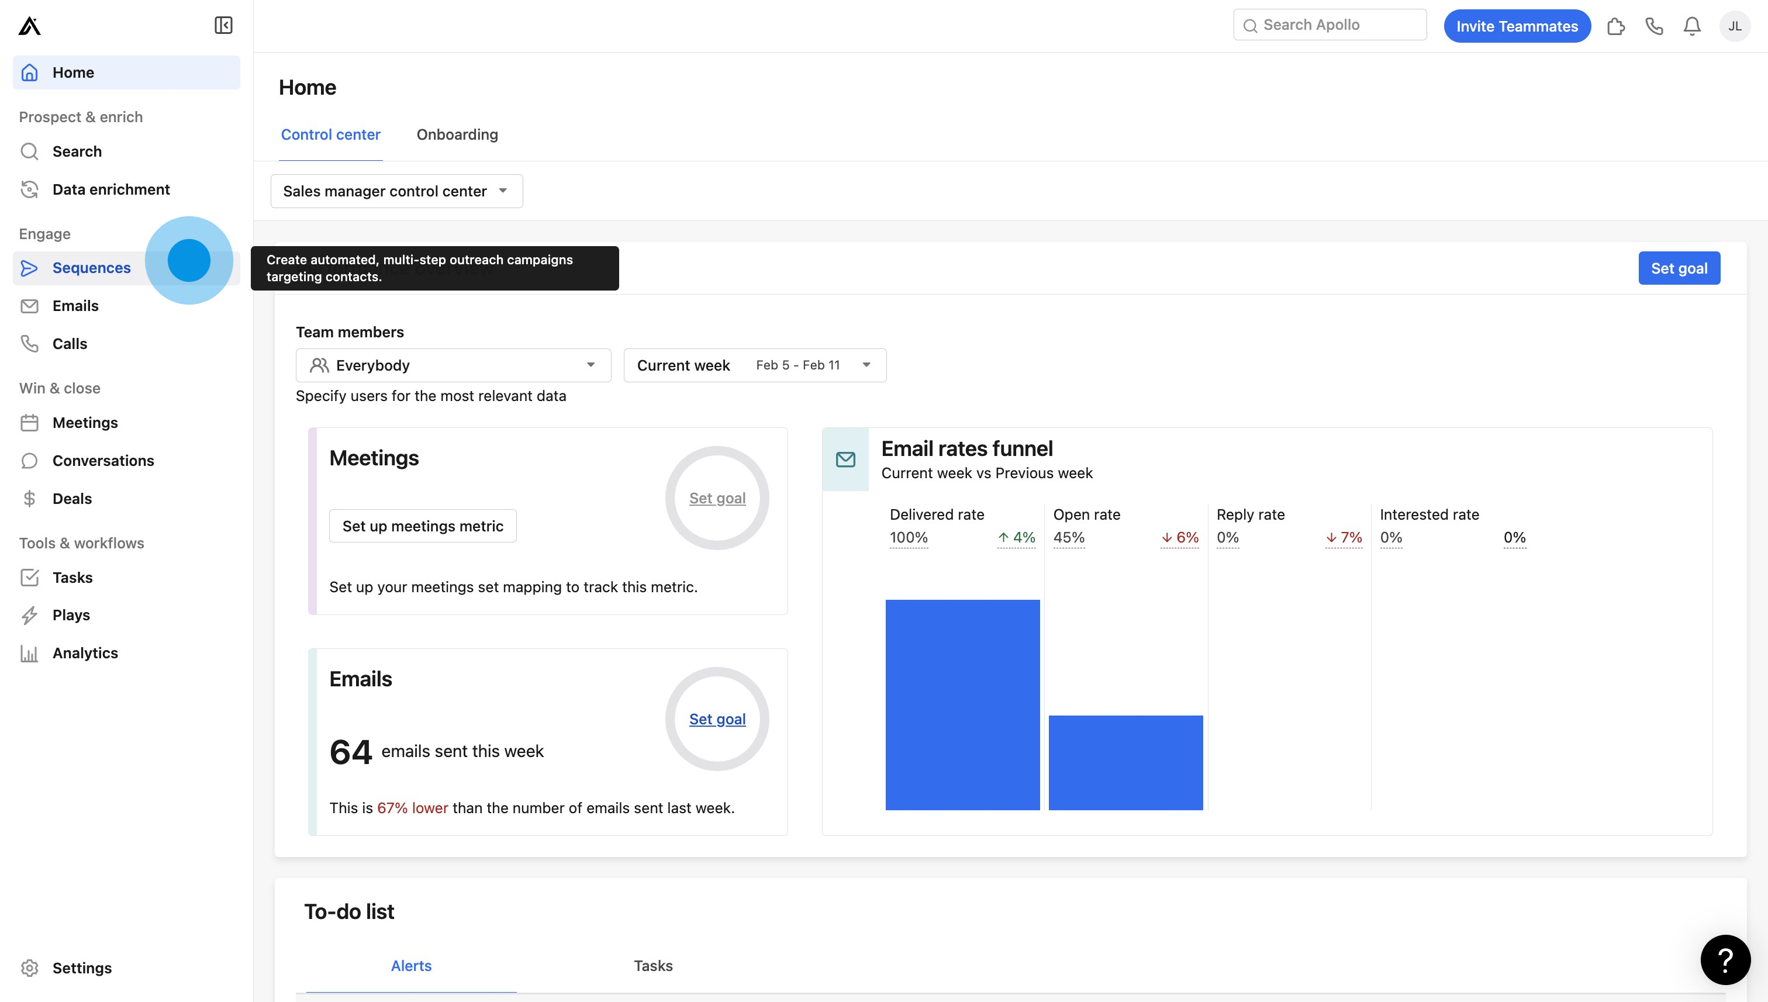Open the Everybody team members dropdown
The width and height of the screenshot is (1768, 1002).
click(453, 365)
